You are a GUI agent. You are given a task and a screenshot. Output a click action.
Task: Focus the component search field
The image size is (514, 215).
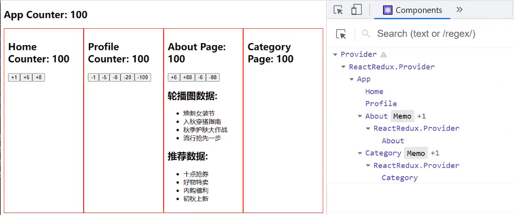click(x=432, y=34)
